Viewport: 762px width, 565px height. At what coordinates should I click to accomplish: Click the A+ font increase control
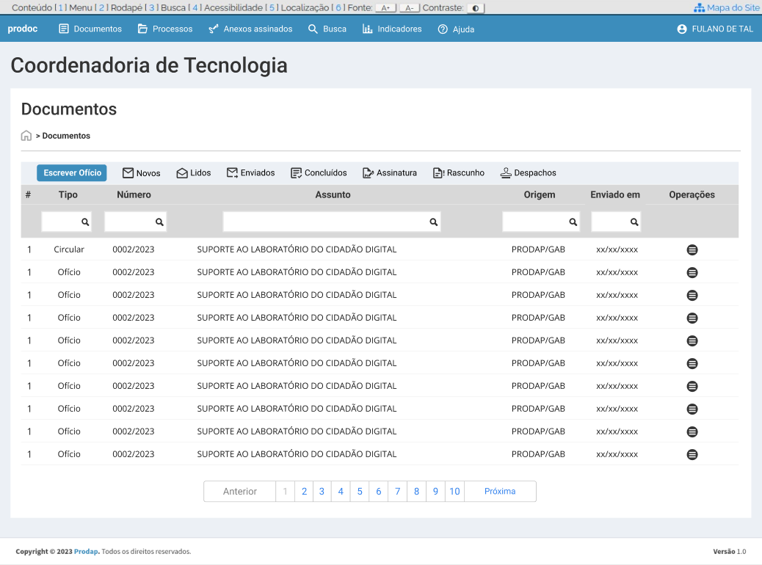385,7
